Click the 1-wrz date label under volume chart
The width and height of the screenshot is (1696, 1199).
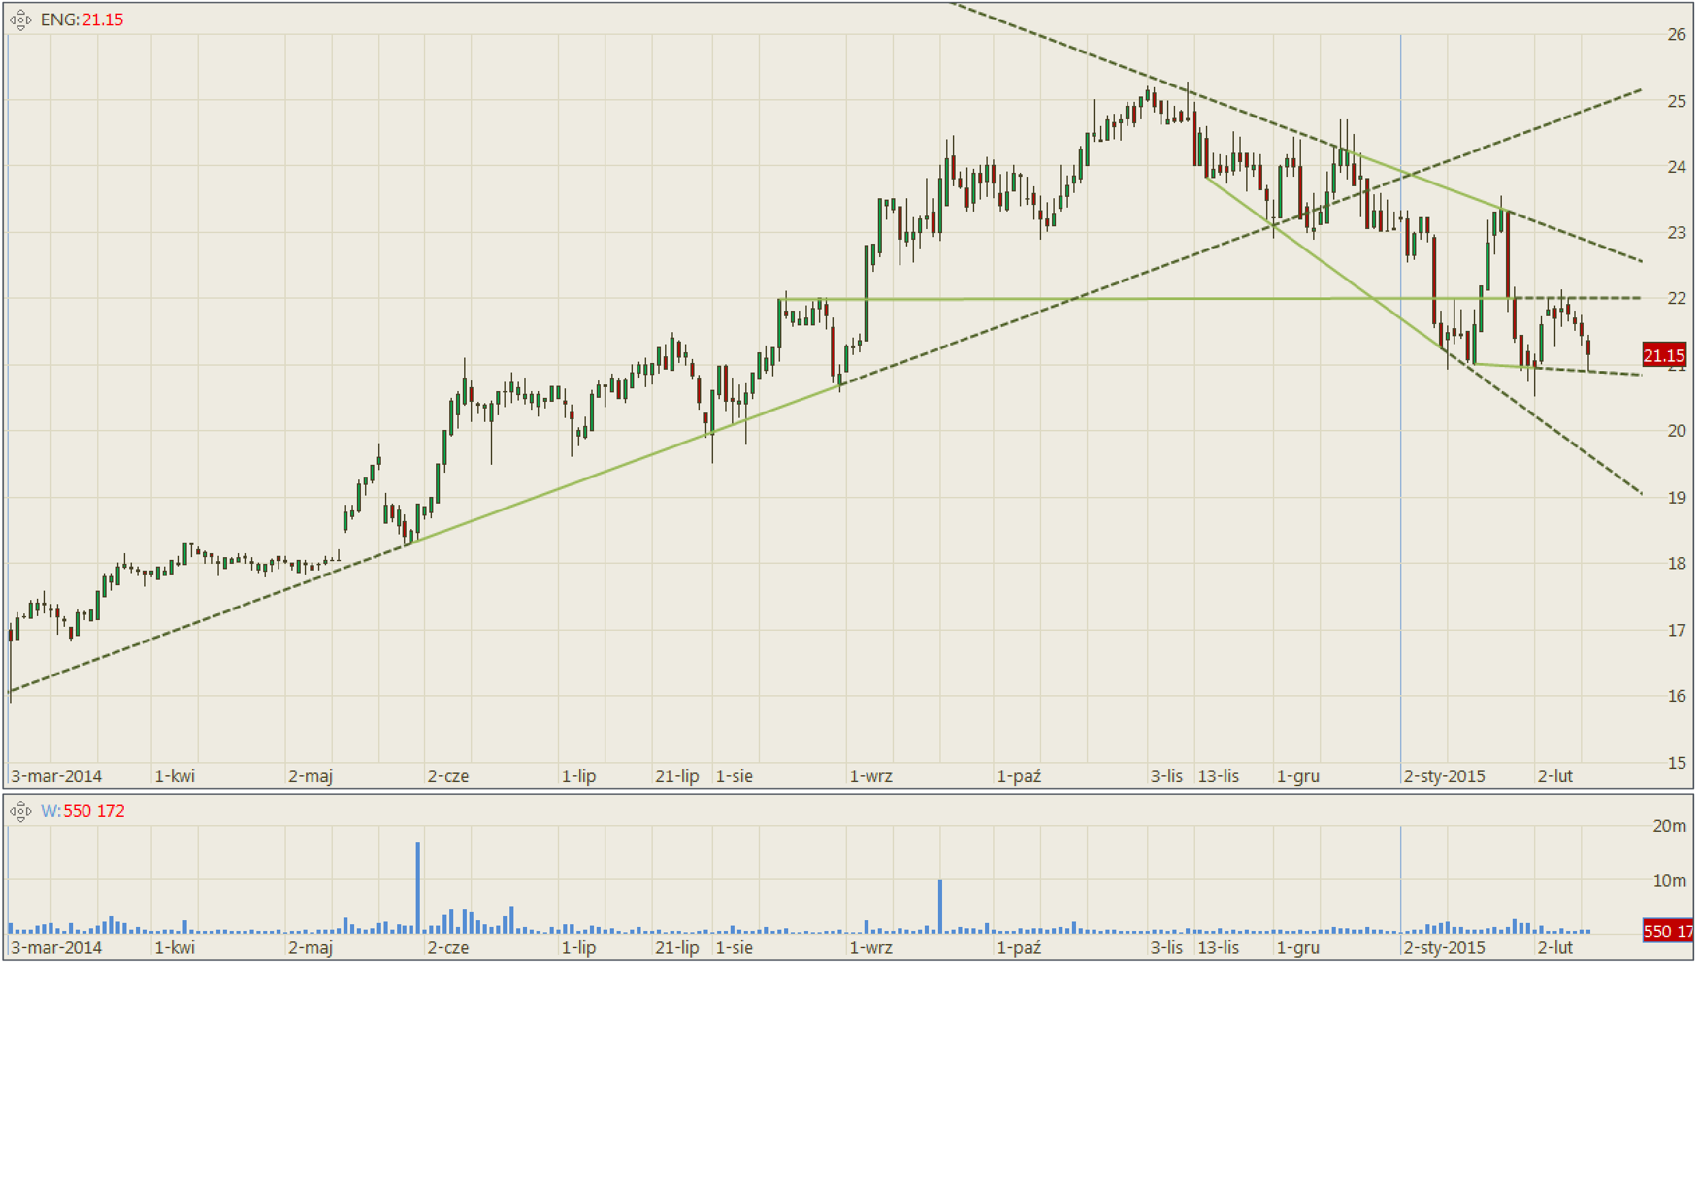tap(871, 947)
